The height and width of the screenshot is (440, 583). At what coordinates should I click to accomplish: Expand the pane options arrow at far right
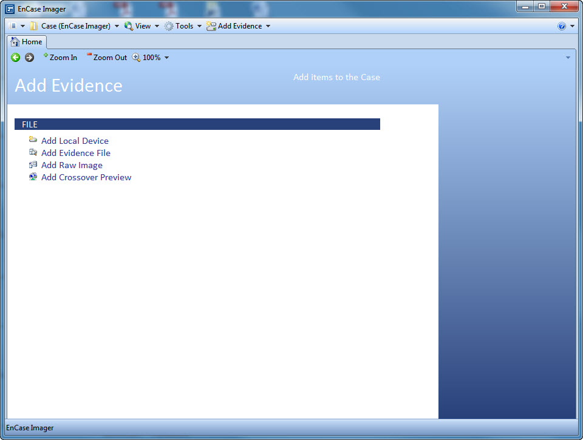568,58
